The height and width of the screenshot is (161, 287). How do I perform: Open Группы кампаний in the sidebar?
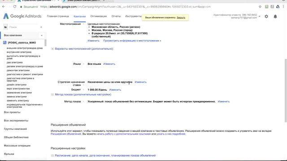tap(15, 129)
